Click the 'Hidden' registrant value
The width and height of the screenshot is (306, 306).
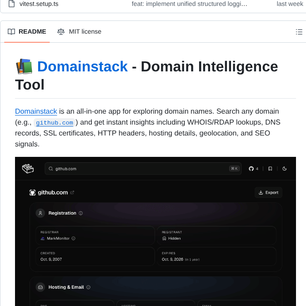click(175, 238)
